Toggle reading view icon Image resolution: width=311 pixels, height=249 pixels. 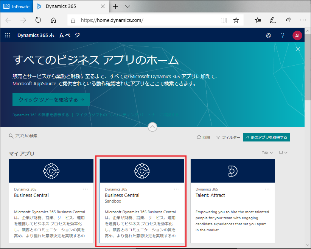click(x=224, y=20)
